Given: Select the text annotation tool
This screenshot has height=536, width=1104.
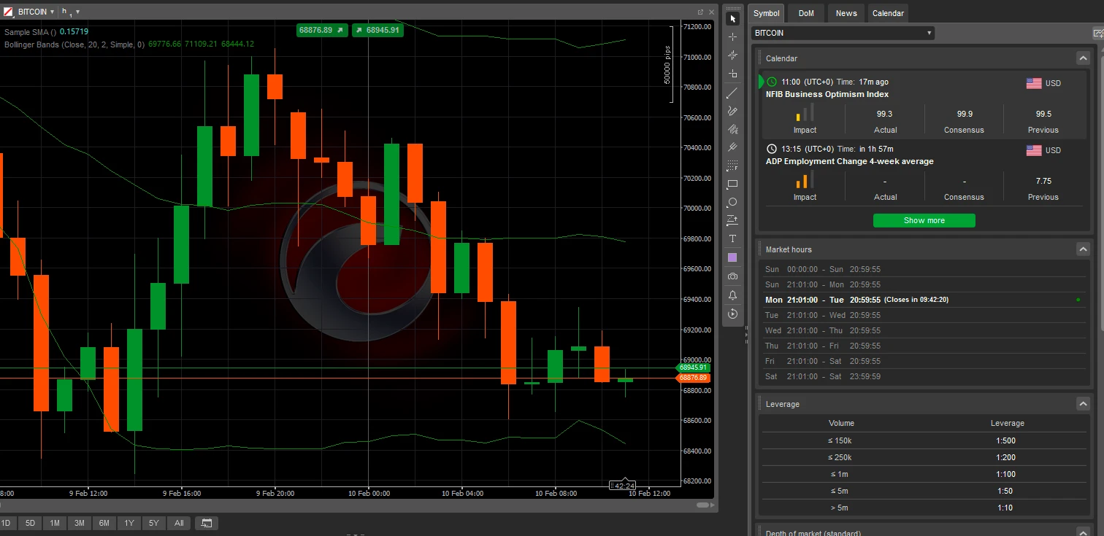Looking at the screenshot, I should (732, 238).
